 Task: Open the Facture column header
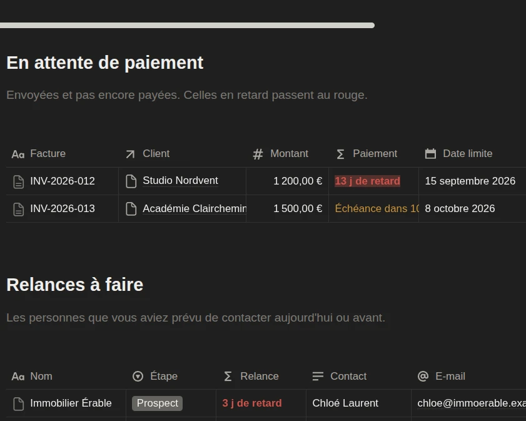click(63, 154)
